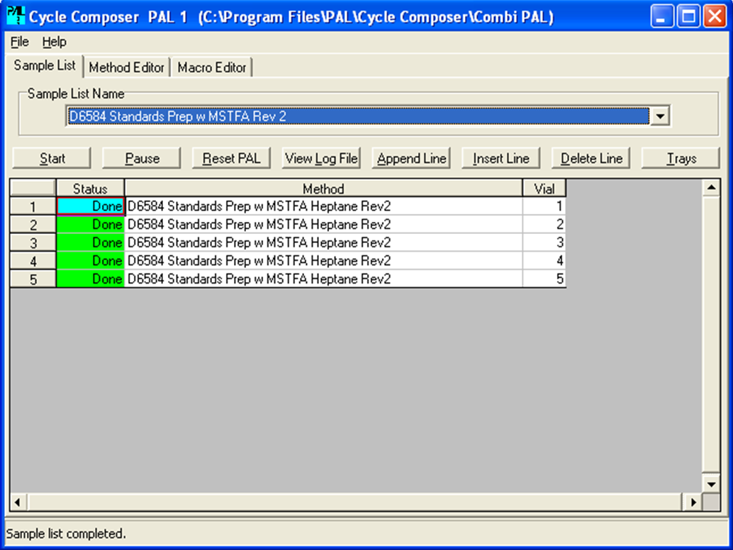Open the Trays button
Screen dimensions: 733x550
point(681,159)
